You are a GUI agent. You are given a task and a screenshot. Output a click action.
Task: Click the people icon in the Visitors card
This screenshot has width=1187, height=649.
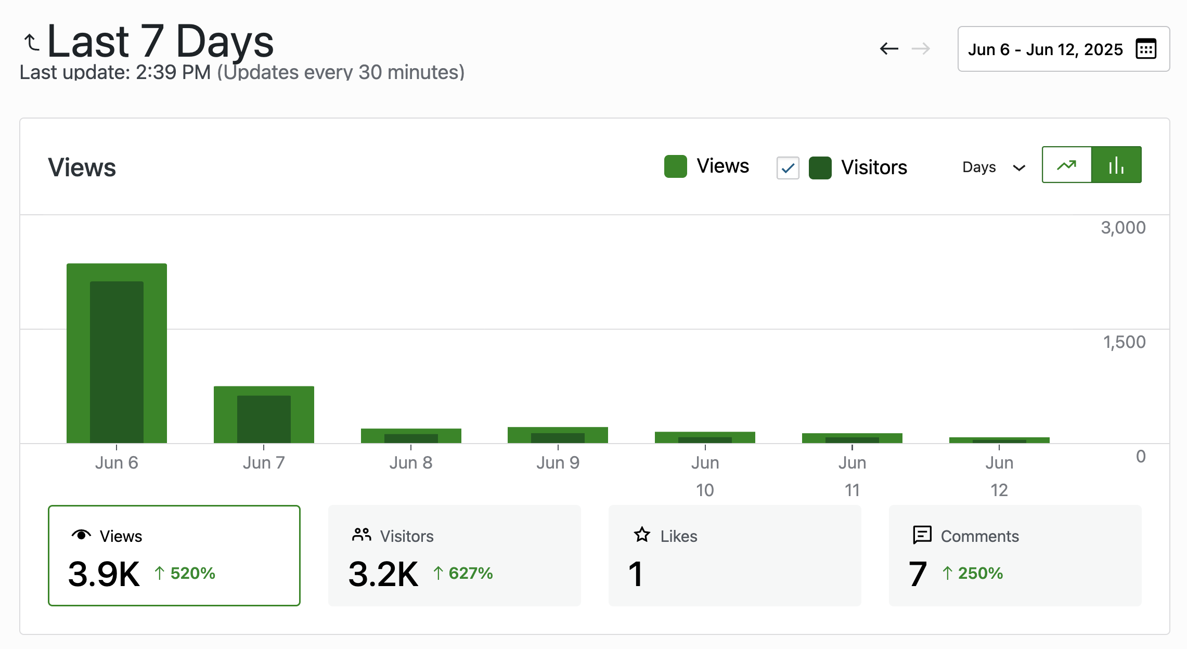[x=362, y=535]
